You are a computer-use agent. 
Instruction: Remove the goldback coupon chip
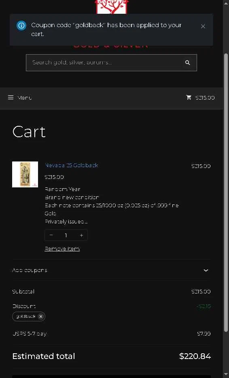point(41,316)
